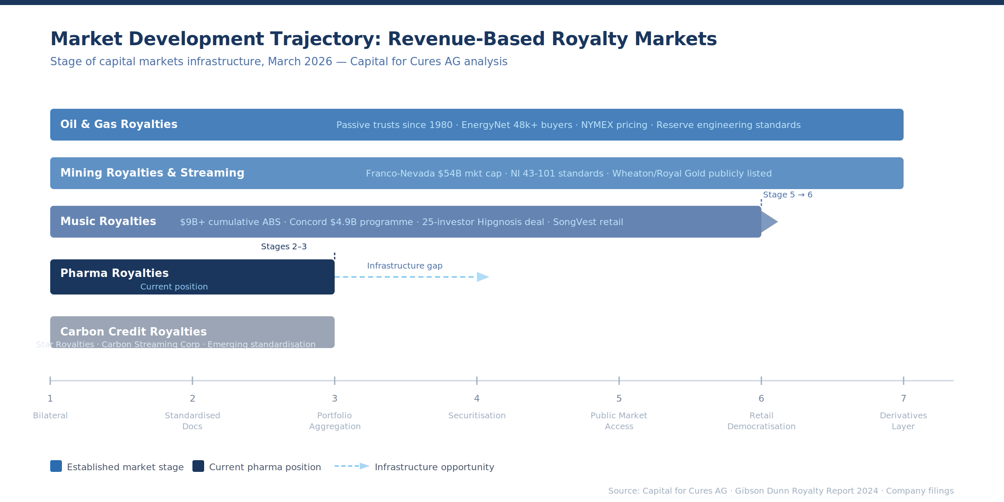Click the Public Market Access label
1004x502 pixels.
(x=619, y=420)
